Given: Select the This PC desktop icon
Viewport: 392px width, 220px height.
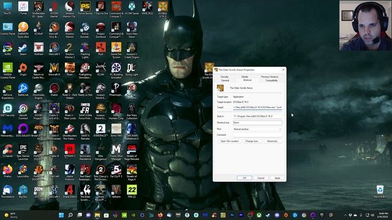Looking at the screenshot, I should click(x=7, y=8).
